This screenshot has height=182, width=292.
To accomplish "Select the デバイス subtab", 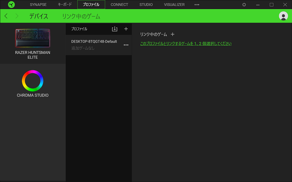I will click(39, 16).
